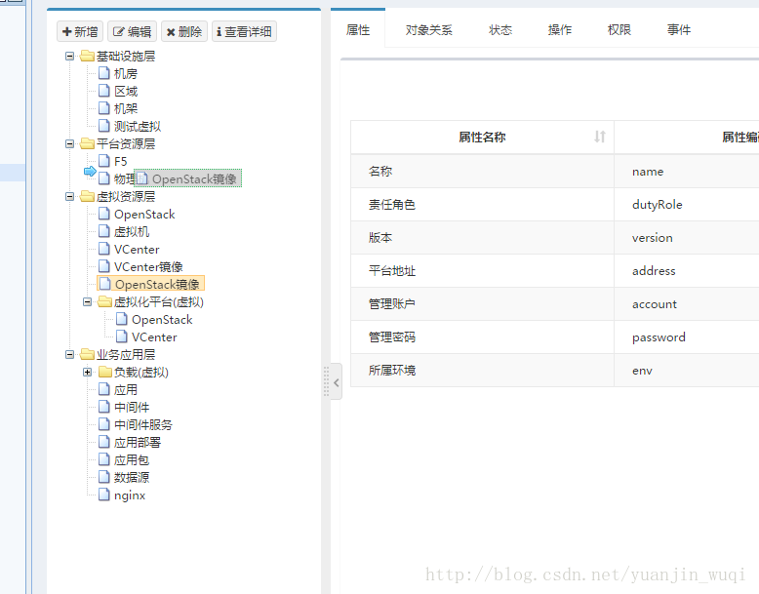
Task: Click file icon beside 中间件服务
Action: click(x=104, y=425)
